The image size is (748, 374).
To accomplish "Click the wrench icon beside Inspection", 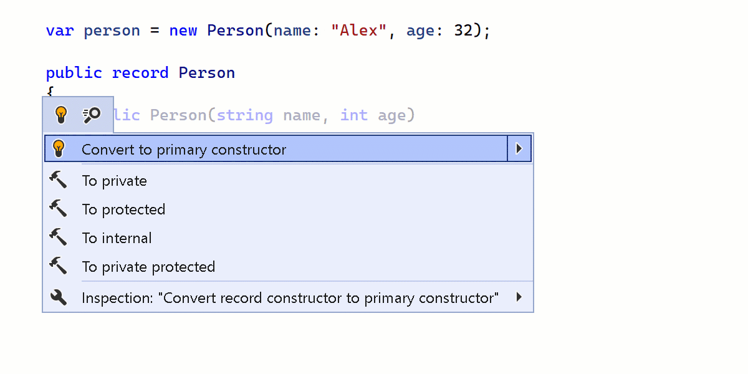I will tap(58, 298).
